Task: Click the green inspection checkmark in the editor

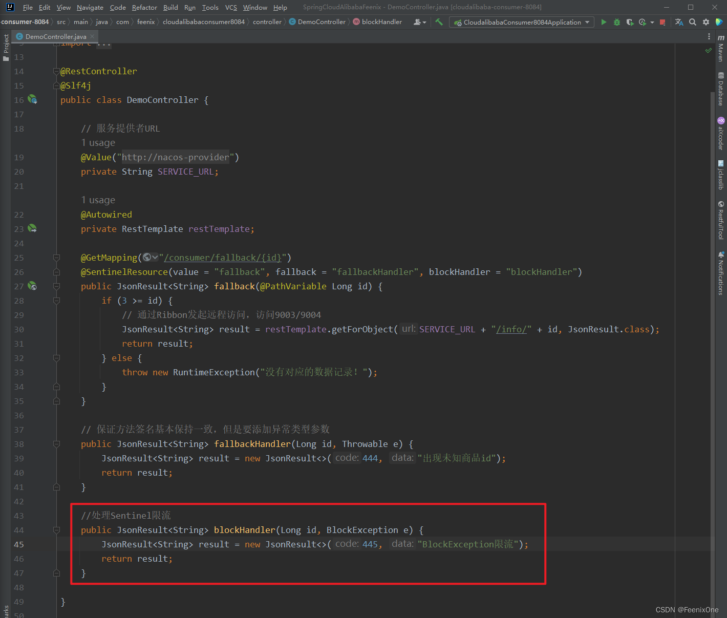Action: (709, 50)
